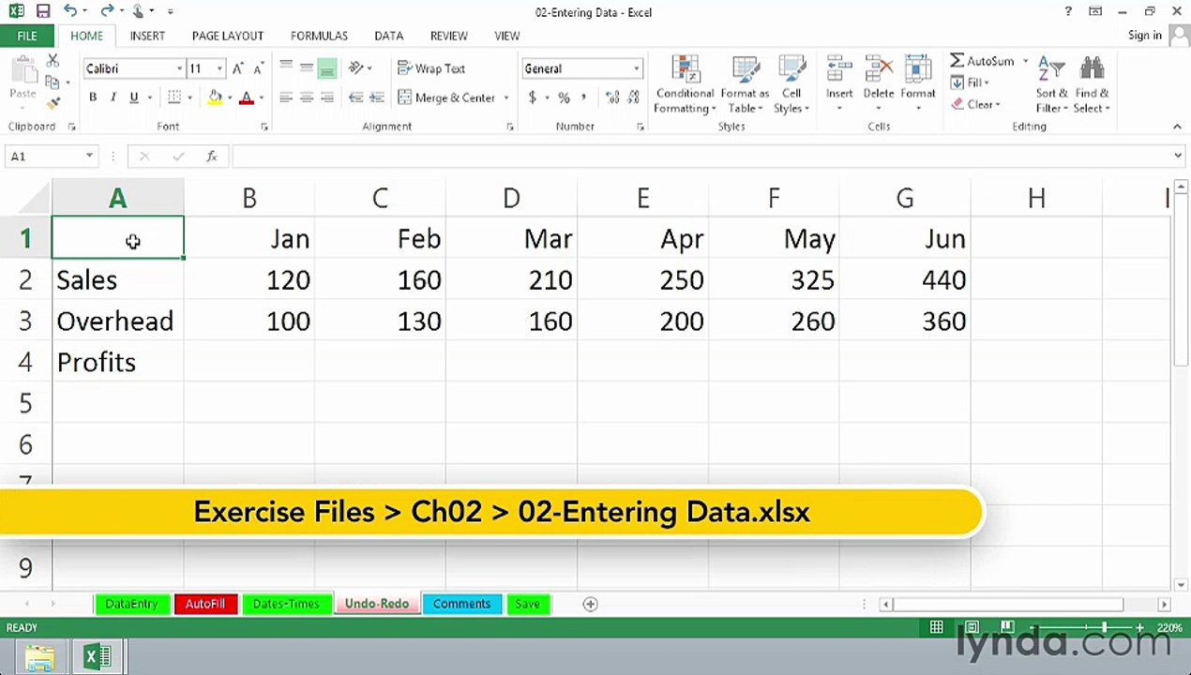Expand the formula bar chevron

1178,157
